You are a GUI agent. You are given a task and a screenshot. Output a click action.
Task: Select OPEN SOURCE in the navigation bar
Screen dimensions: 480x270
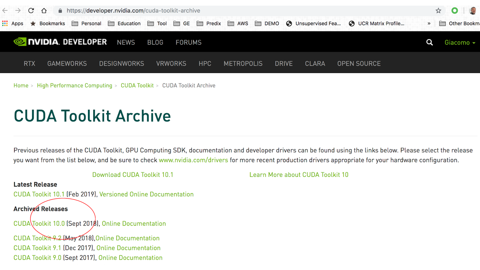(359, 64)
